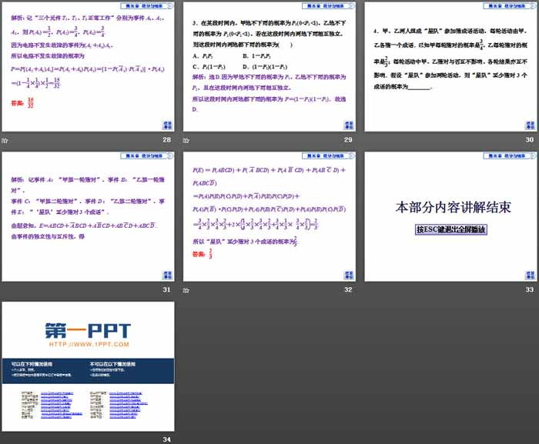Click answer option B on slide 29
The image size is (539, 444).
pos(256,56)
